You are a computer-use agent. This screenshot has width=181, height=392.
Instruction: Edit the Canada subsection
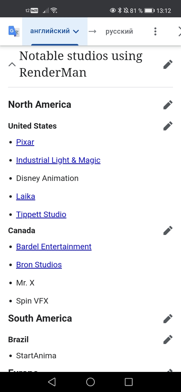(168, 230)
